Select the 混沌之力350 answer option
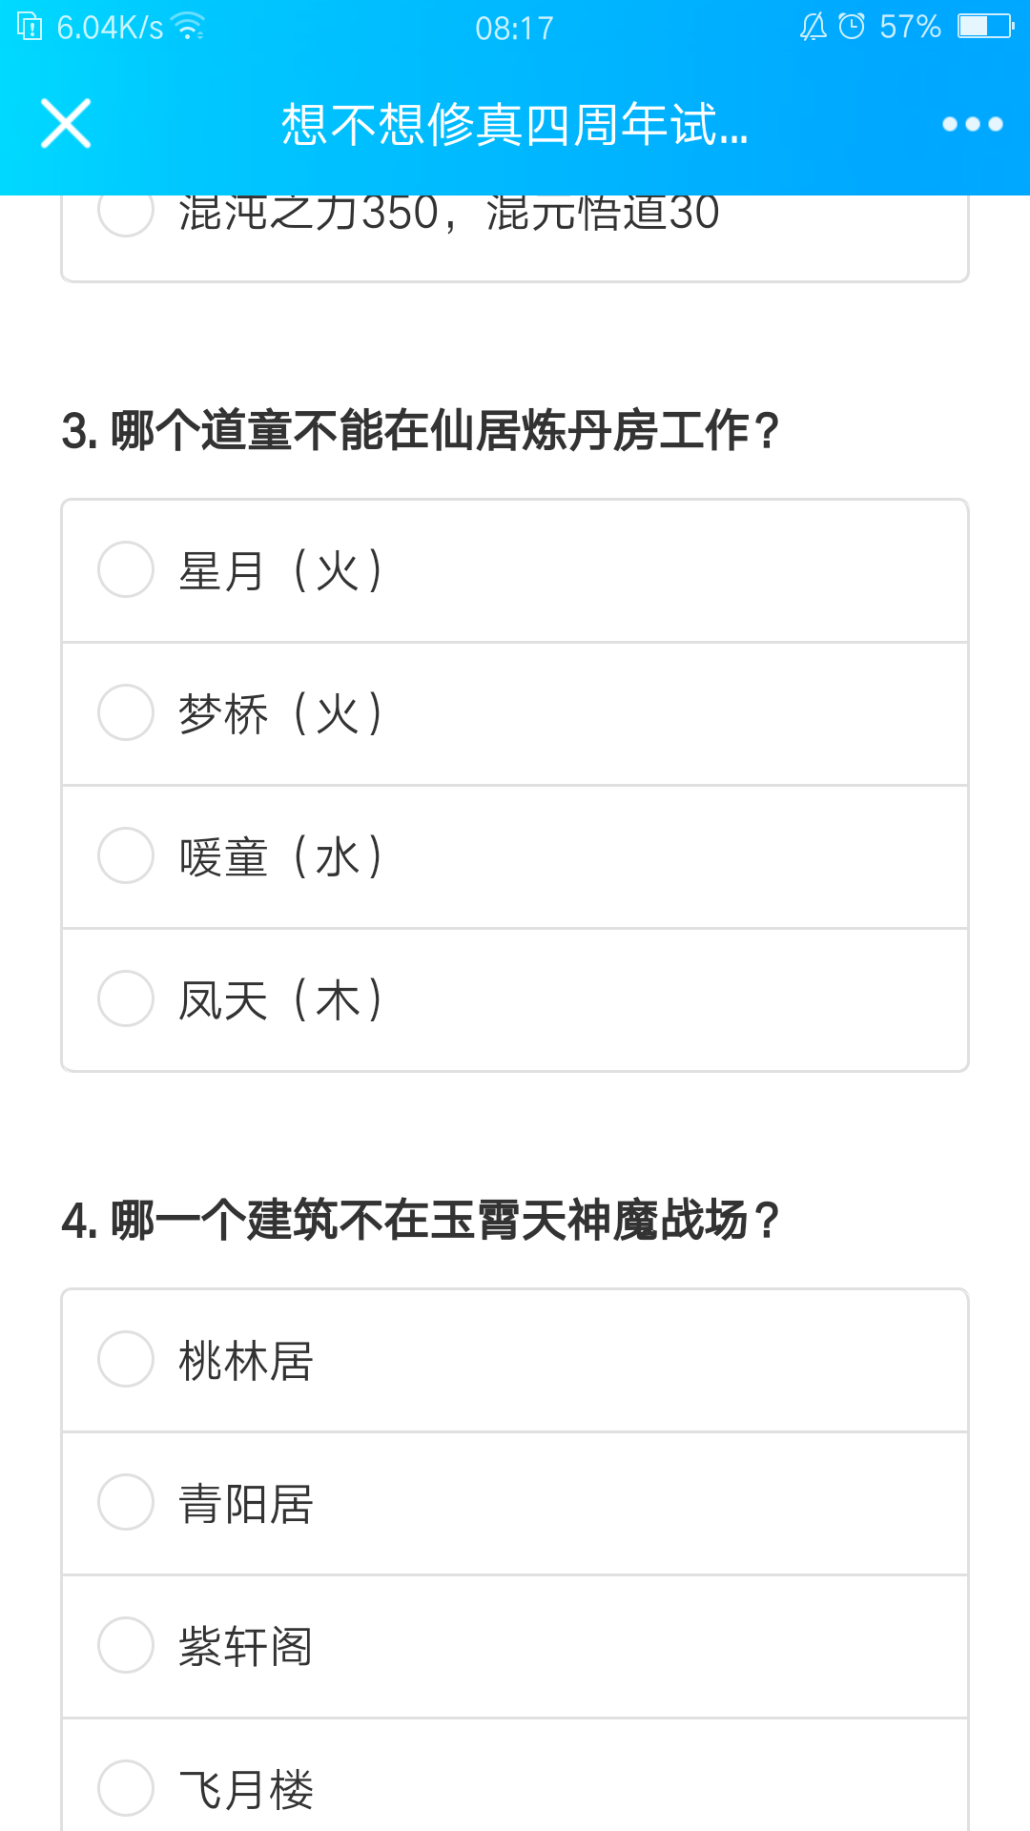The width and height of the screenshot is (1030, 1831). (x=515, y=237)
